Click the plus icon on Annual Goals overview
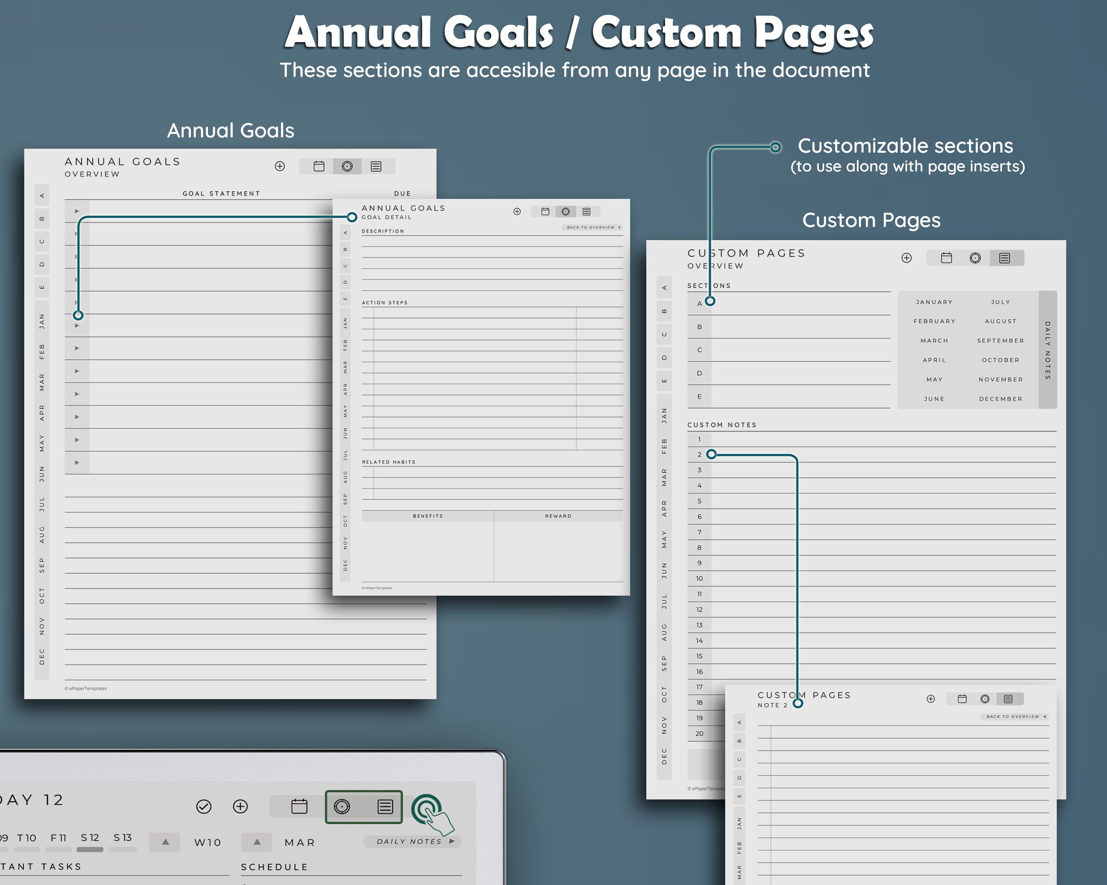 click(281, 166)
